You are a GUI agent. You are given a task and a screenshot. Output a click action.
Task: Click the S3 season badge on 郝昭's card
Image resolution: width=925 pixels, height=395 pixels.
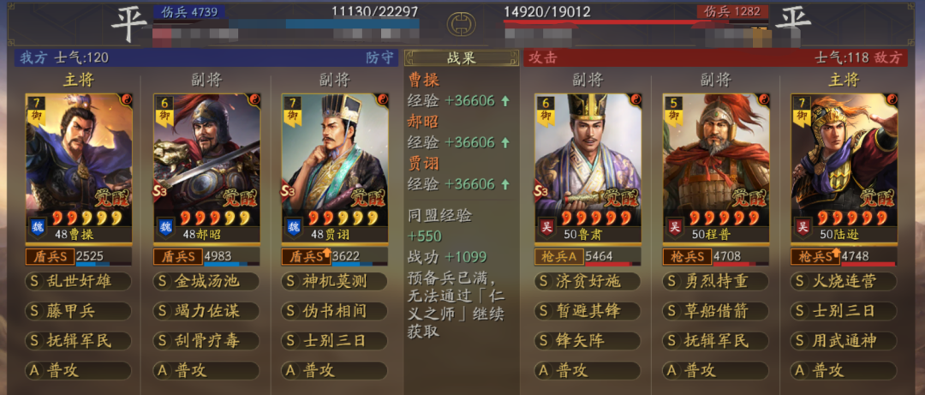[160, 191]
